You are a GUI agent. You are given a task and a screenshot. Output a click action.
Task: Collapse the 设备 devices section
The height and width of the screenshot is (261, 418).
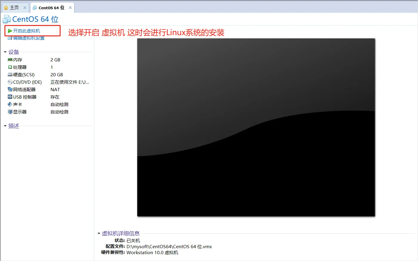[x=5, y=52]
